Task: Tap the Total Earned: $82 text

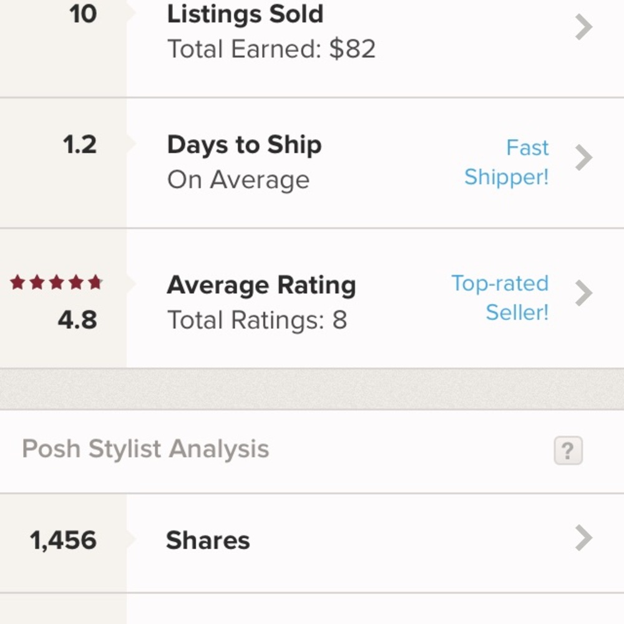Action: click(x=271, y=49)
